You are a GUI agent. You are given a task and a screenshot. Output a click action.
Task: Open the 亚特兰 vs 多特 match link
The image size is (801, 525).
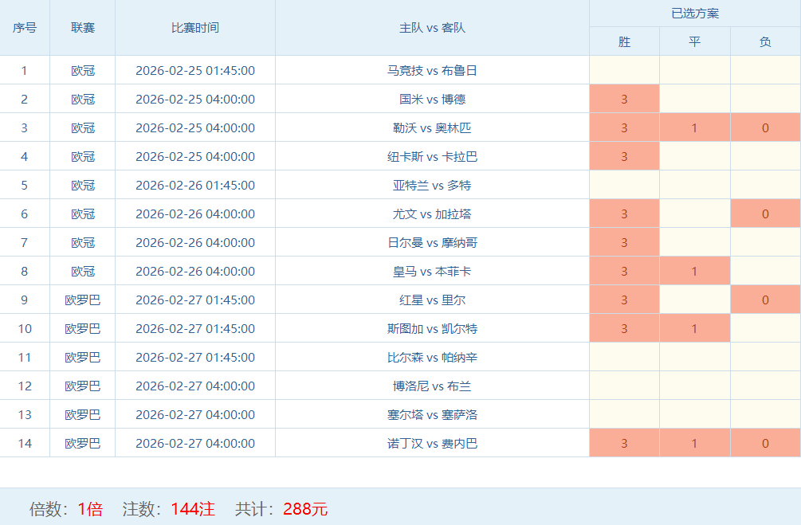[432, 185]
